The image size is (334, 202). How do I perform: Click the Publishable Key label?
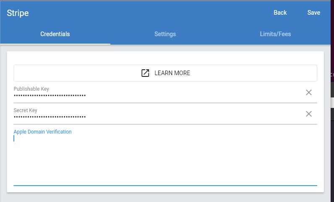pyautogui.click(x=31, y=89)
